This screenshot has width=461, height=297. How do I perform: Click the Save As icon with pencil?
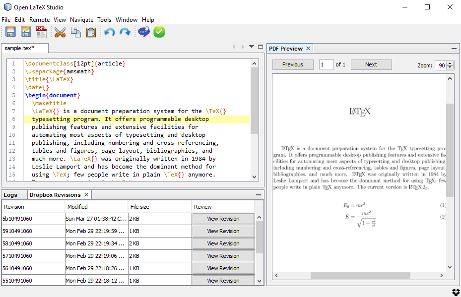pos(26,32)
